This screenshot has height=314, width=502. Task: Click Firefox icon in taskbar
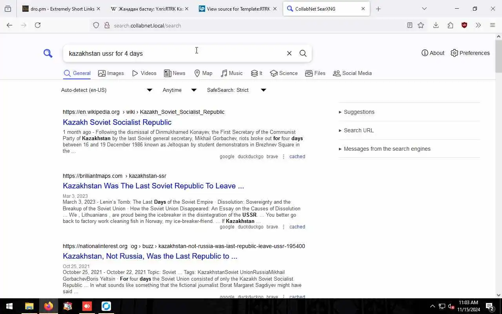pyautogui.click(x=49, y=306)
